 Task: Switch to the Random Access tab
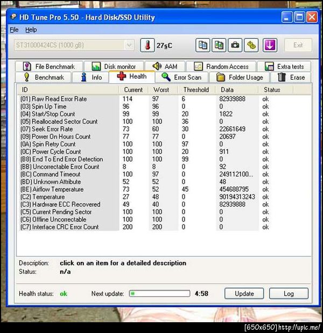pos(221,66)
